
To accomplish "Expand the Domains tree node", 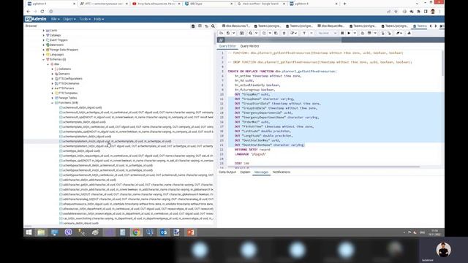I will [x=52, y=74].
